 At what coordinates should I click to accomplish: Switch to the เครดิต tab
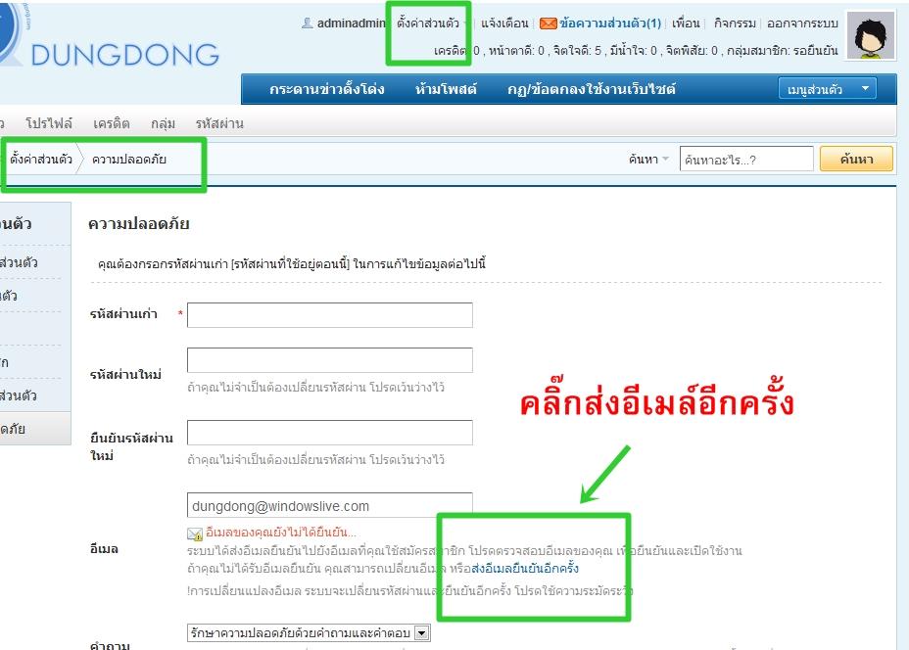pyautogui.click(x=112, y=123)
